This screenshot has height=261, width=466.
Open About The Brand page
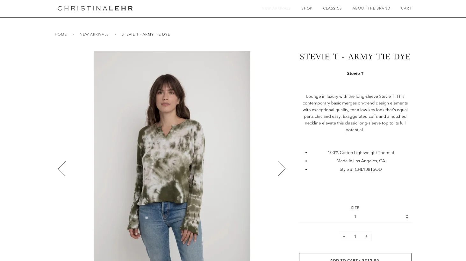[371, 8]
